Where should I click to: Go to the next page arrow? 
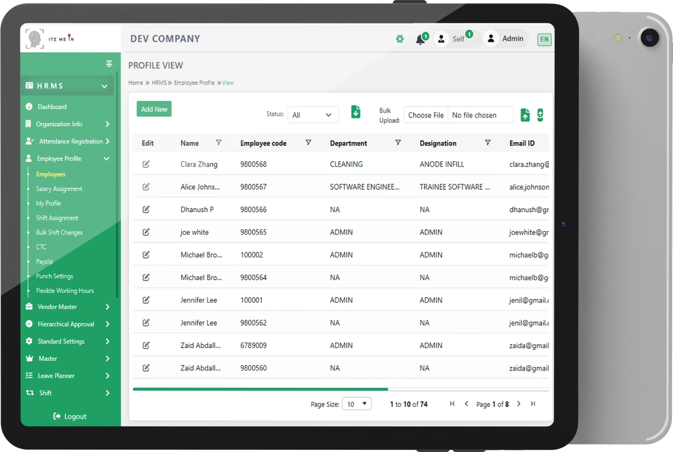[519, 404]
